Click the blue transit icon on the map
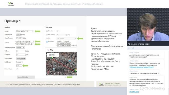169x95 pixels. click(70, 61)
